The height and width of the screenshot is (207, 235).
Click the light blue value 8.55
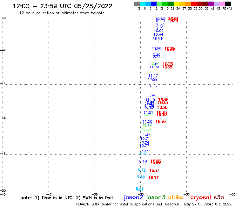coord(144,154)
